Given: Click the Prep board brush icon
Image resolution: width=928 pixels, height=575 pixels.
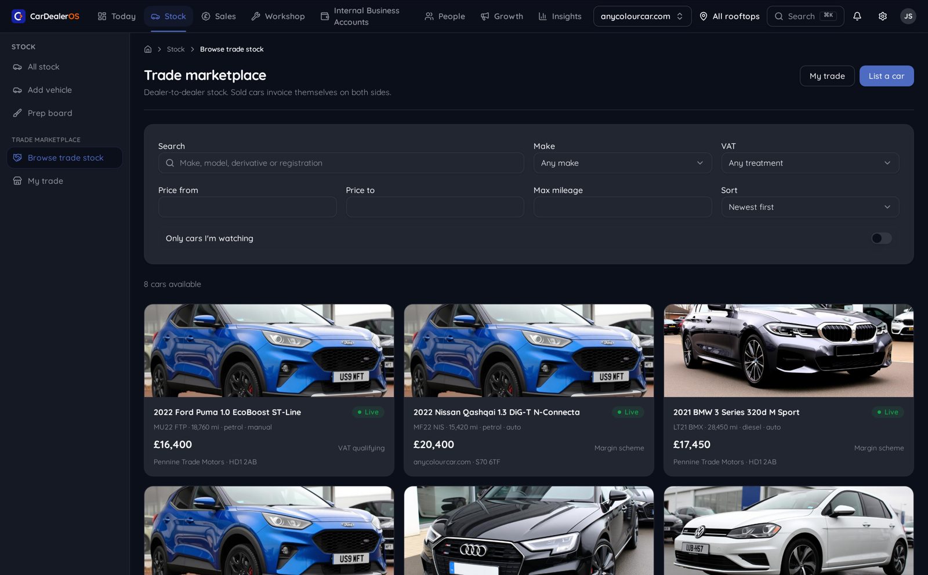Looking at the screenshot, I should pyautogui.click(x=17, y=113).
